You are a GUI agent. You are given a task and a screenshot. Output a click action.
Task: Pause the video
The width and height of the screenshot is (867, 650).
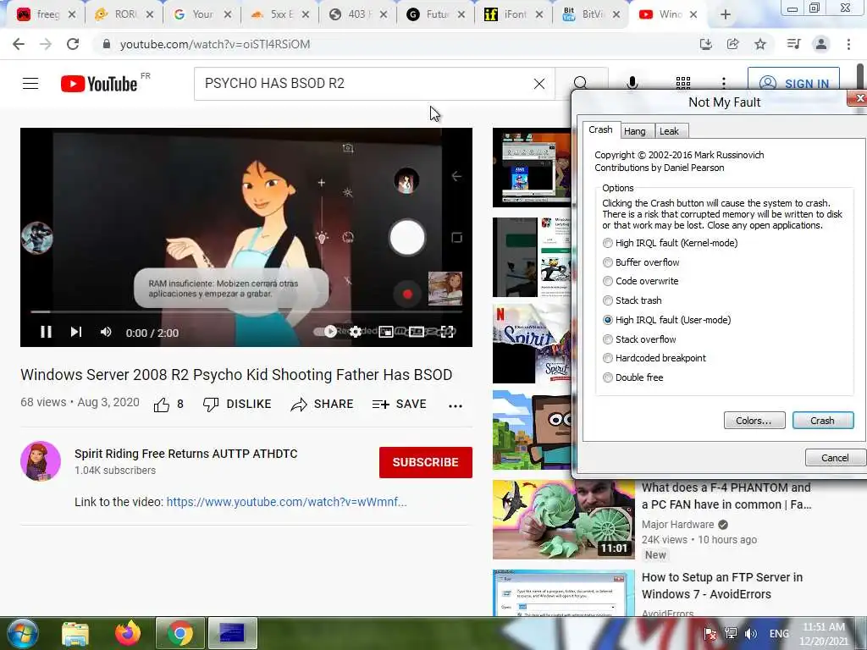point(46,332)
